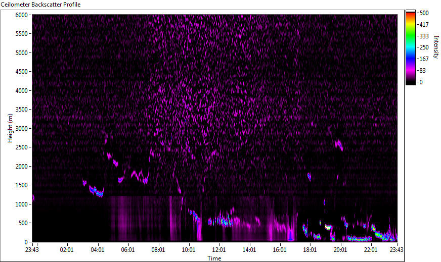This screenshot has height=262, width=441.
Task: Click the backscatter intensity plot area
Action: pos(215,128)
